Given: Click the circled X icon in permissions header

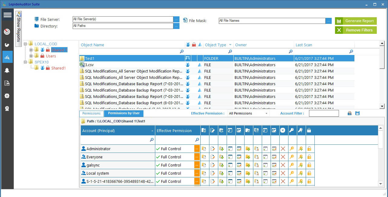Looking at the screenshot, I should [x=283, y=131].
